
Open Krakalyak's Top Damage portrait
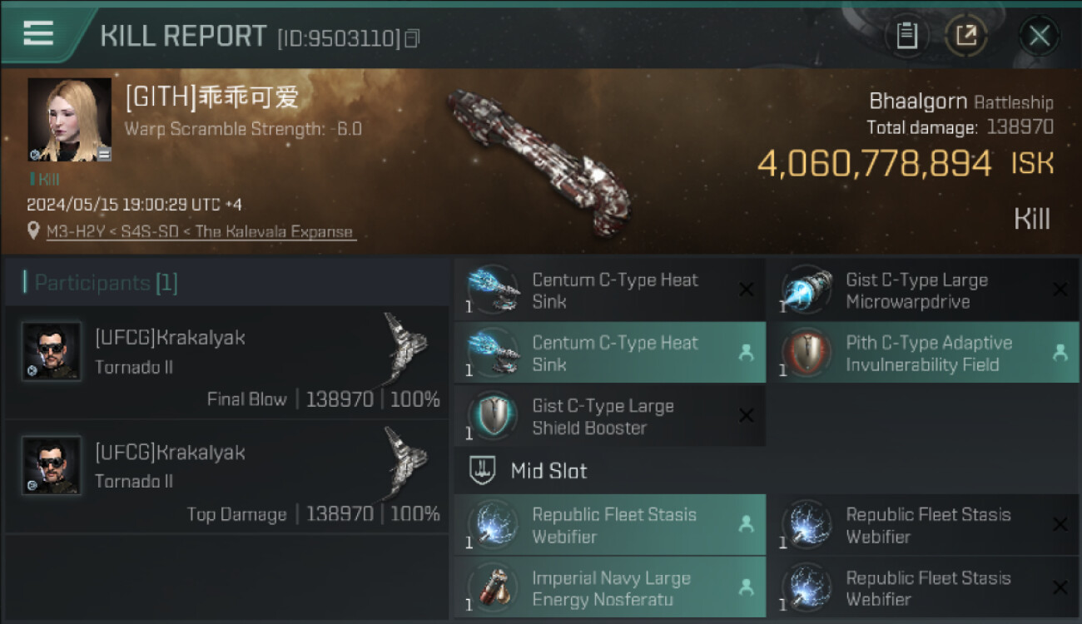52,466
